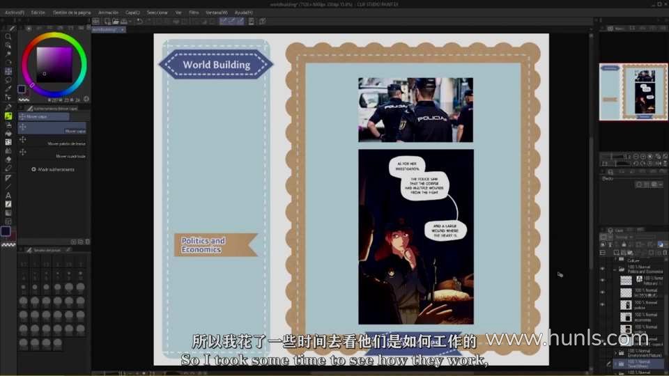The image size is (669, 376).
Task: Choose the Text tool
Action: pos(8,195)
